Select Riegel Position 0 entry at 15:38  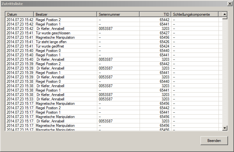pyautogui.click(x=48, y=82)
